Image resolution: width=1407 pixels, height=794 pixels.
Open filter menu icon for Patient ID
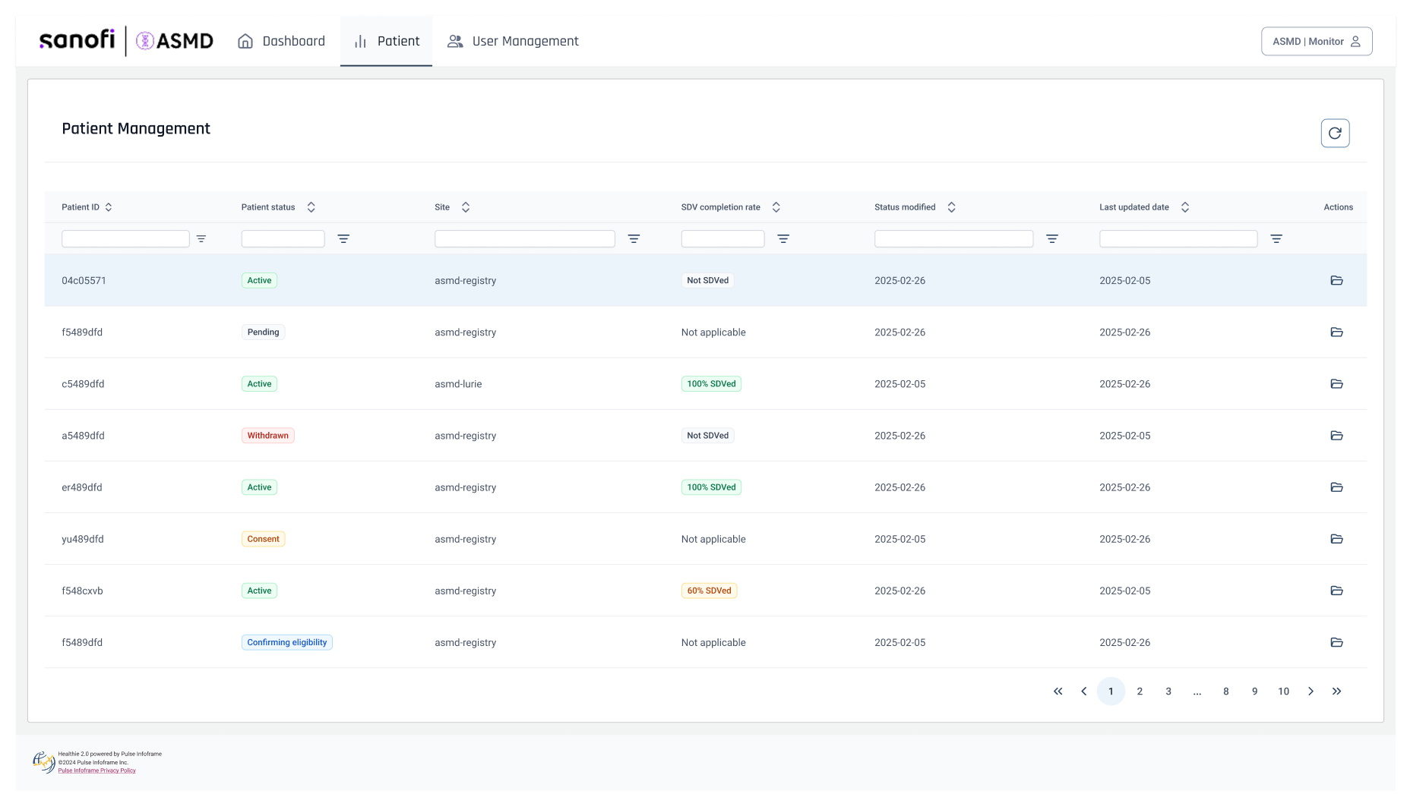pos(201,238)
